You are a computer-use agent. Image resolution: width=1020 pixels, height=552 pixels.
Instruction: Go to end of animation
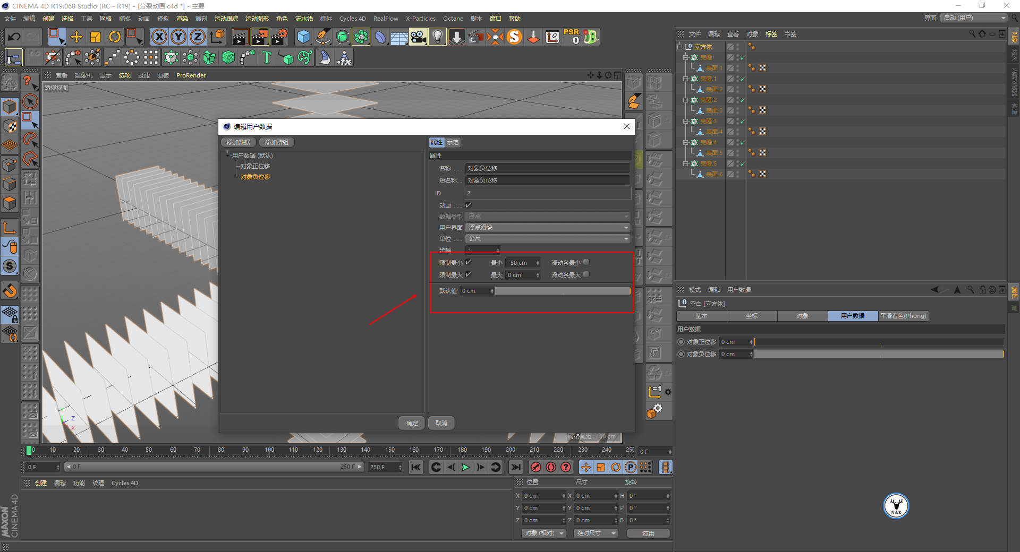(x=515, y=467)
